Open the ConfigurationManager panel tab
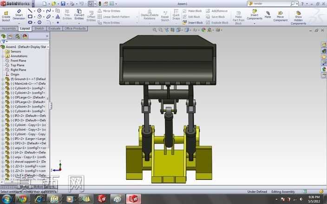The height and width of the screenshot is (204, 327). 18,36
